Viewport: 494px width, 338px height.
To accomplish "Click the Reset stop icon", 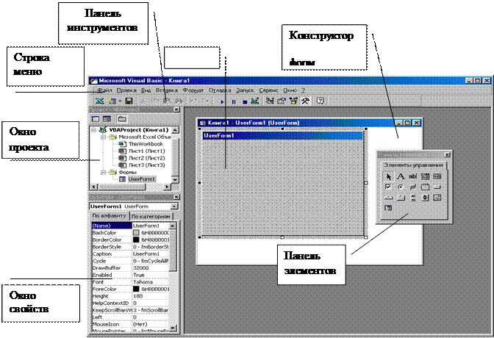I will (x=245, y=101).
